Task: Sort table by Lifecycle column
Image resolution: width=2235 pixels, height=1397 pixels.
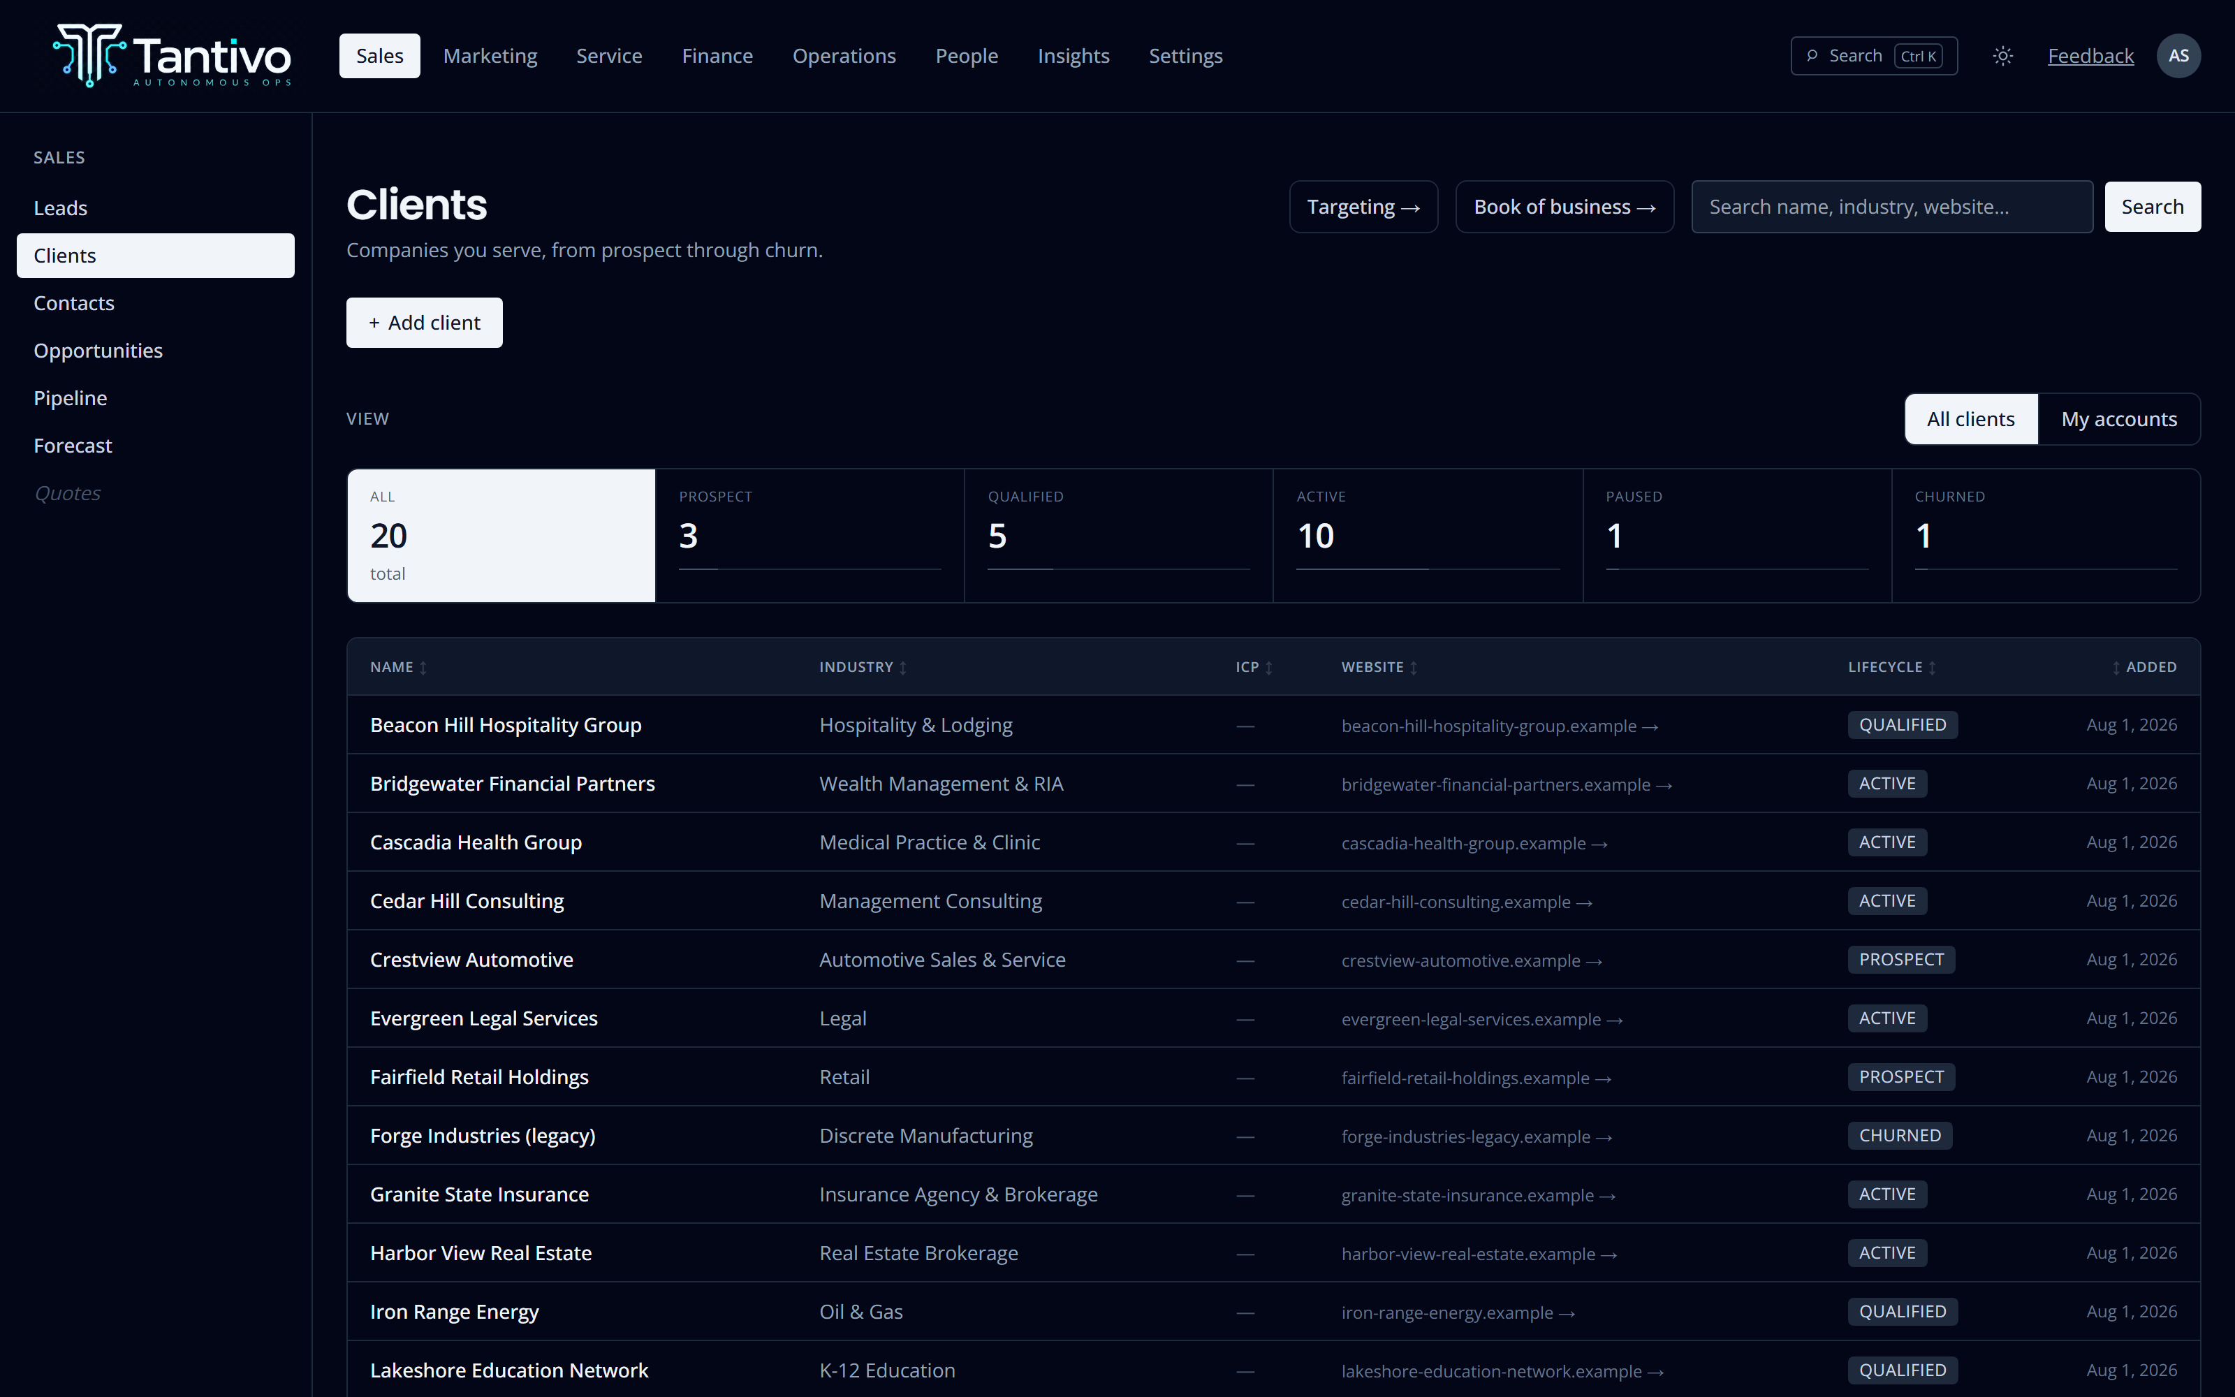Action: [1891, 667]
